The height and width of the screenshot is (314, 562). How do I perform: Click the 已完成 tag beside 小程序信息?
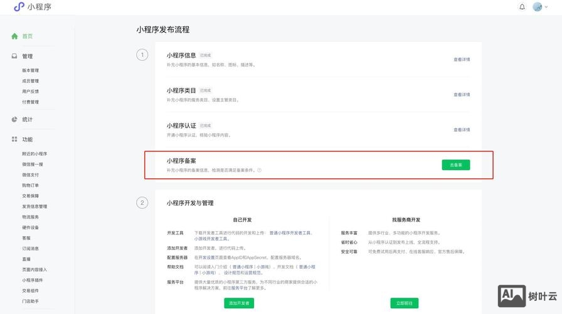coord(205,55)
